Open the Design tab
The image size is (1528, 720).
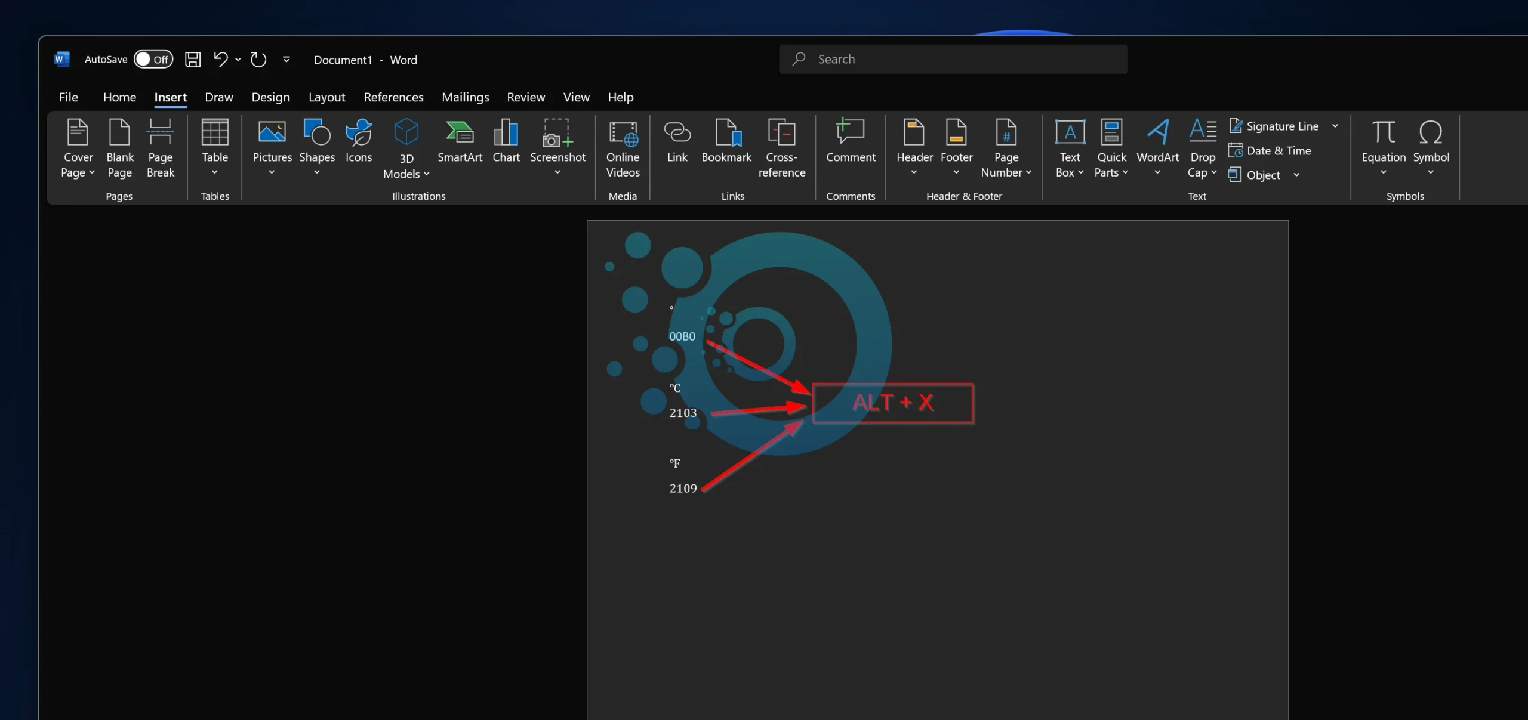click(x=270, y=97)
